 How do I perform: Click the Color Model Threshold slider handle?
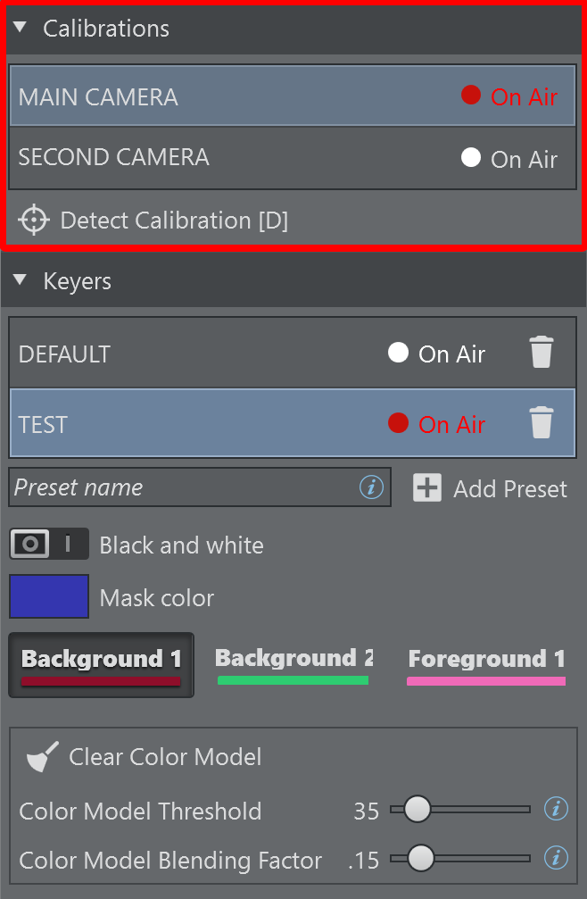point(417,810)
